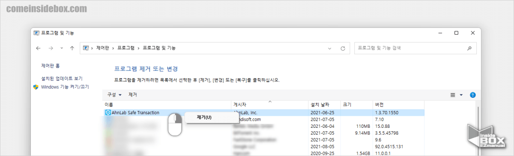
Task: Change view with the view options icon
Action: pyautogui.click(x=453, y=95)
